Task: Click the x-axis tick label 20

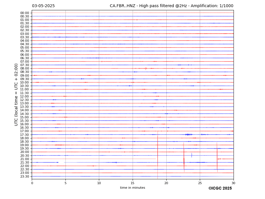Action: (x=166, y=183)
